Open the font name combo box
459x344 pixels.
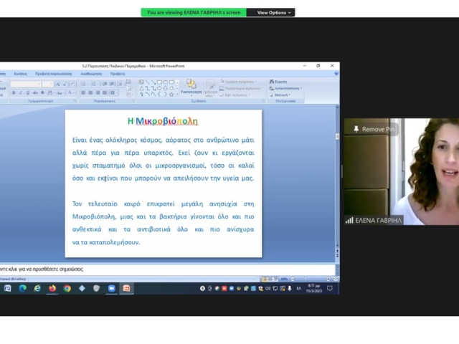[x=26, y=85]
